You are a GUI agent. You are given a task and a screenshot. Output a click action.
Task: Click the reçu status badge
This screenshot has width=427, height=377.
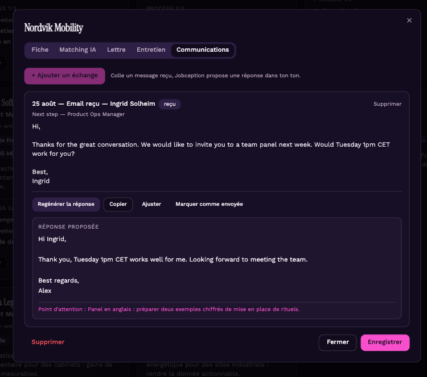(170, 104)
